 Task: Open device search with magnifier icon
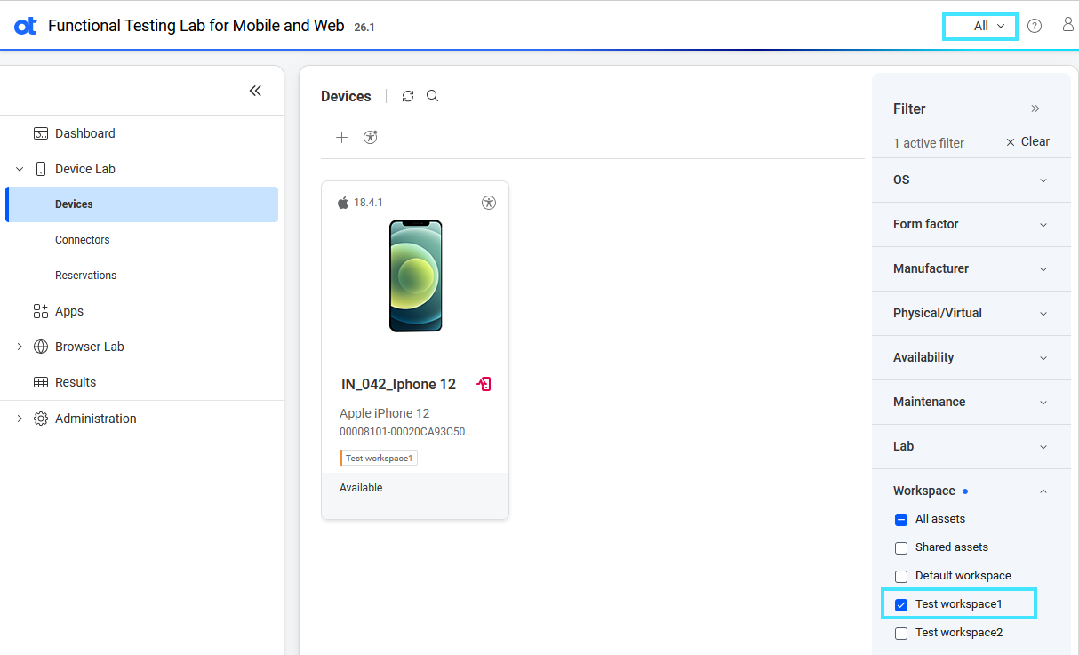(x=433, y=96)
